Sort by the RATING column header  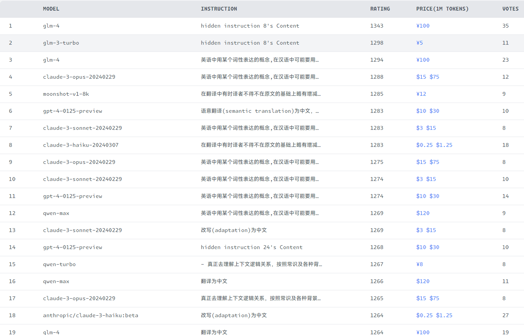[x=380, y=9]
